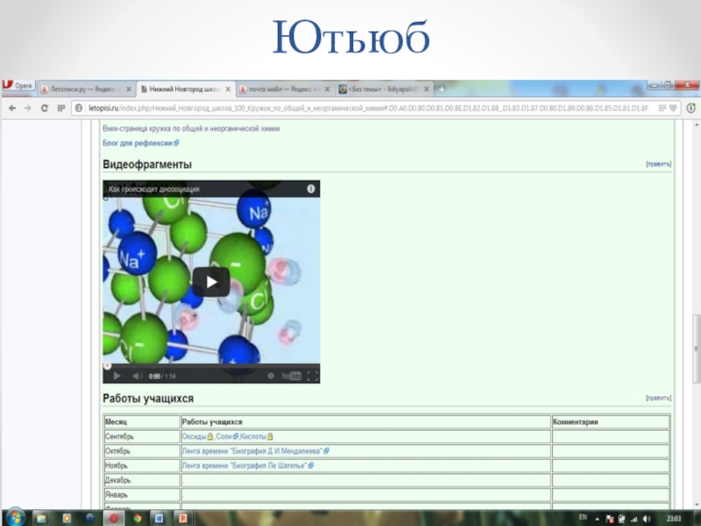Image resolution: width=701 pixels, height=526 pixels.
Task: Open the video on YouTube via the logo
Action: 292,376
